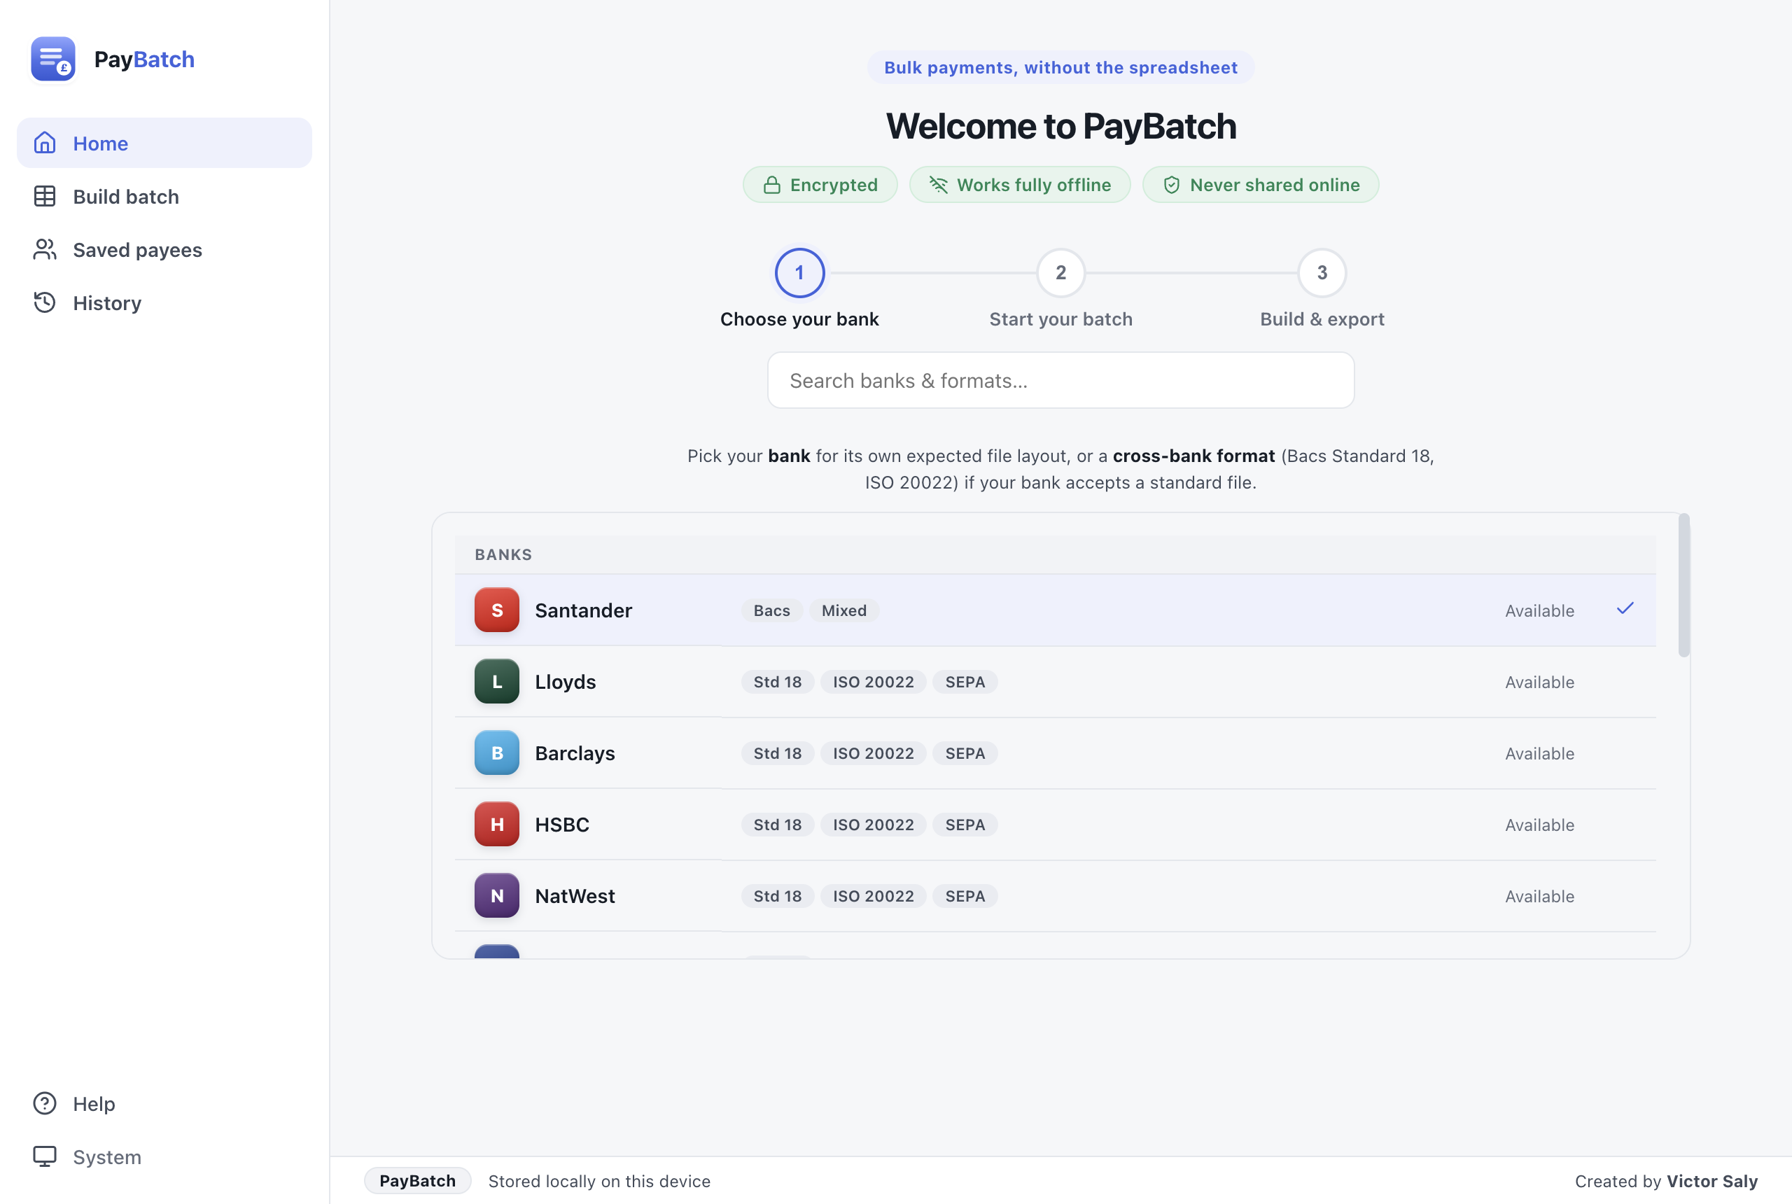The width and height of the screenshot is (1792, 1204).
Task: Jump to step 2 circle
Action: [1061, 272]
